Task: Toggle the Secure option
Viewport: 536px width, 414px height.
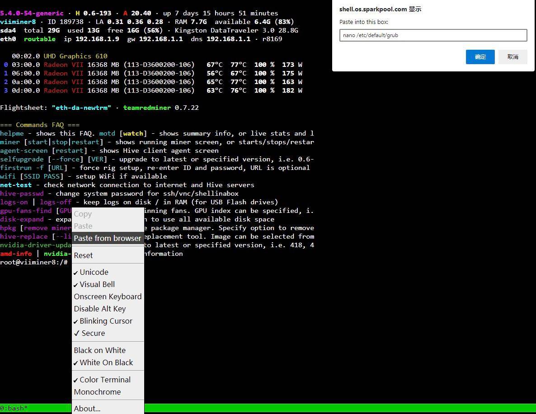Action: 93,333
